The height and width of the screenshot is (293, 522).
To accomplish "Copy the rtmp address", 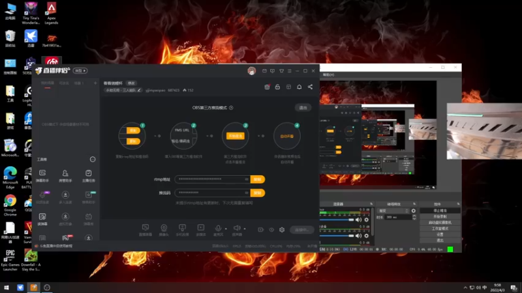I will point(257,180).
